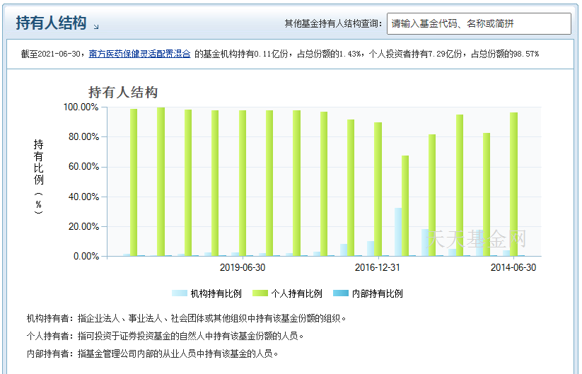This screenshot has width=582, height=374.
Task: Click the small arrow icon beside 持有人结构 heading
Action: 96,27
